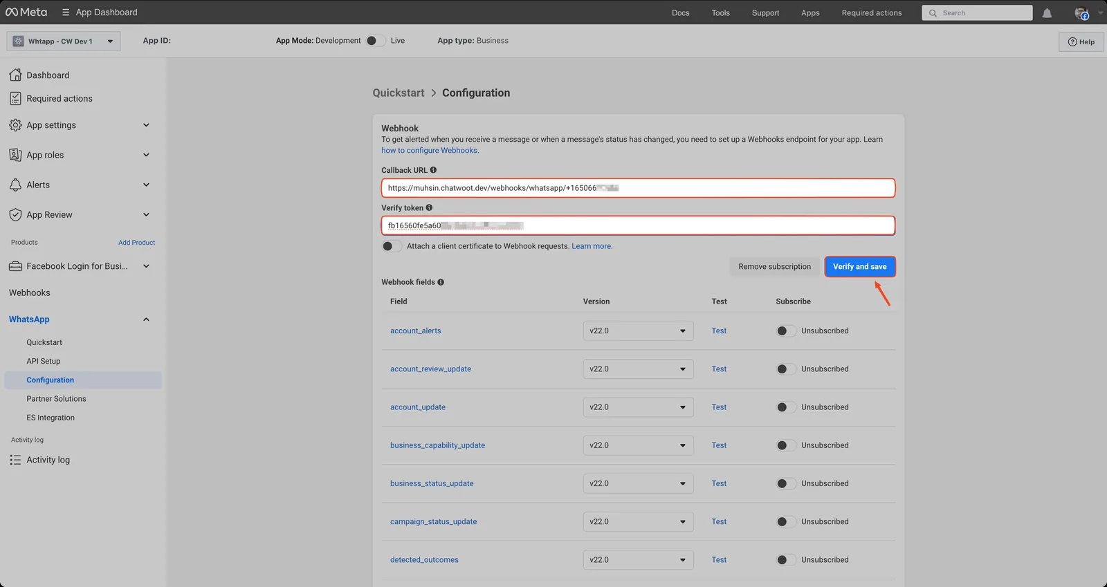1107x587 pixels.
Task: Toggle attach client certificate switch
Action: pyautogui.click(x=392, y=246)
